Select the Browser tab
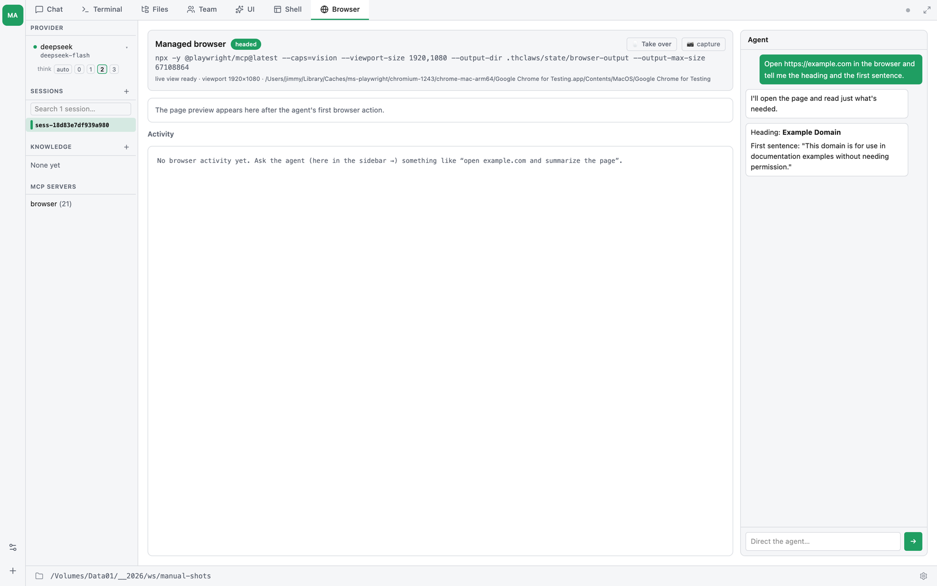This screenshot has width=937, height=586. pyautogui.click(x=340, y=9)
